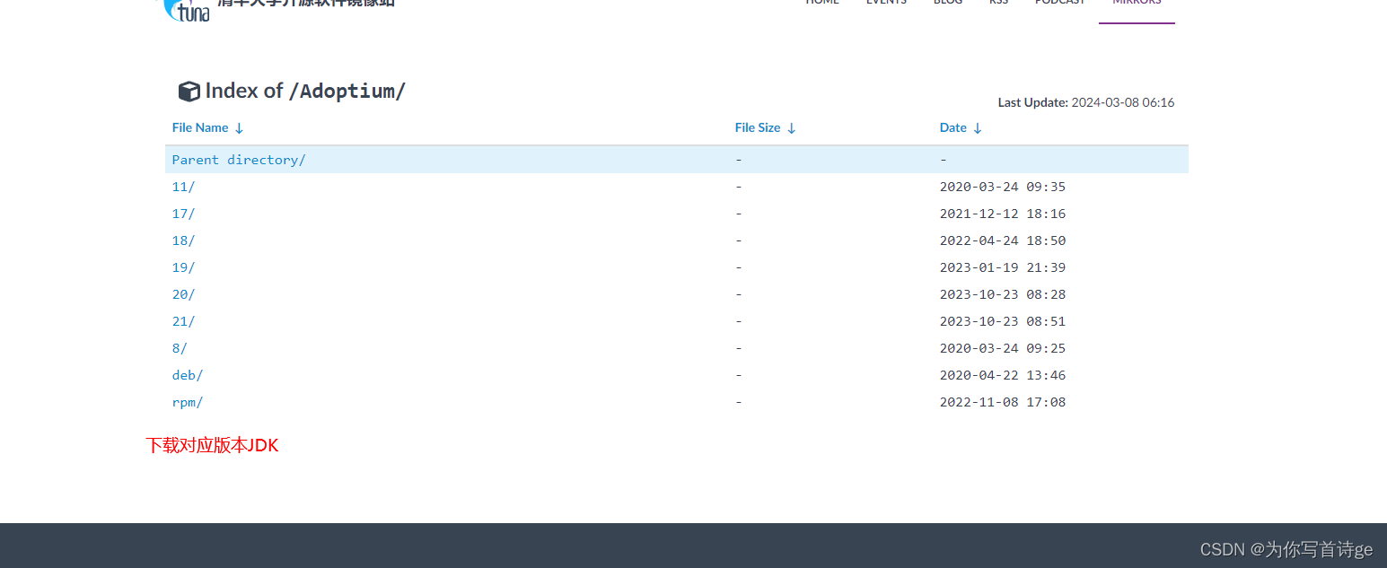Click the red caption 下载对应版本JDK
This screenshot has width=1387, height=568.
pos(213,445)
